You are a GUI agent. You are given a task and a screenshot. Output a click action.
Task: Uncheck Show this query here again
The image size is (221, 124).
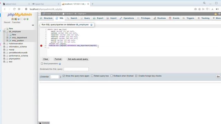[64, 76]
